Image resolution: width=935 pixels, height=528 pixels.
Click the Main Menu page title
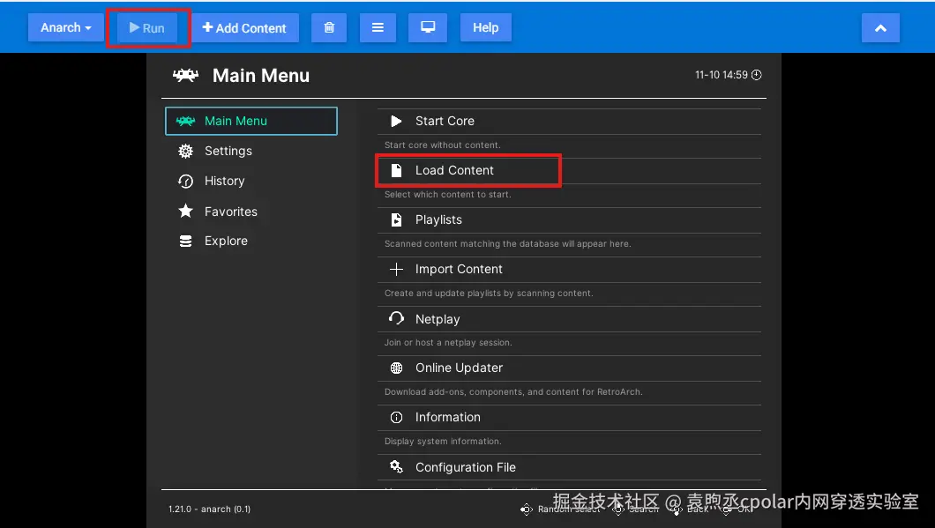[x=260, y=76]
